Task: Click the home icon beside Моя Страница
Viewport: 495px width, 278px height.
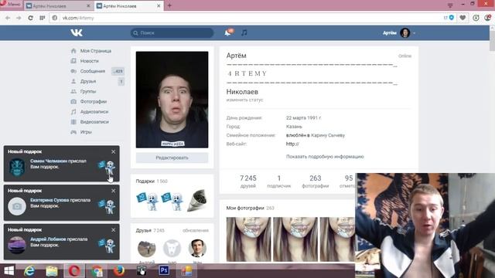Action: coord(73,51)
